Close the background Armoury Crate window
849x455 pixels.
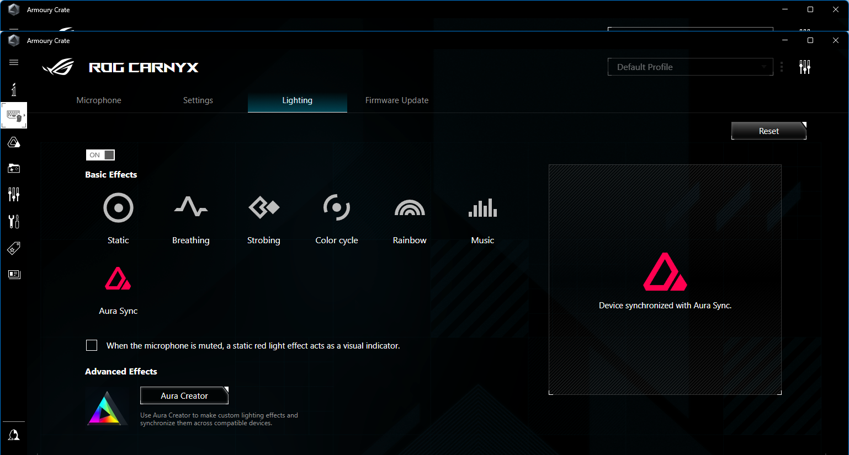point(836,9)
